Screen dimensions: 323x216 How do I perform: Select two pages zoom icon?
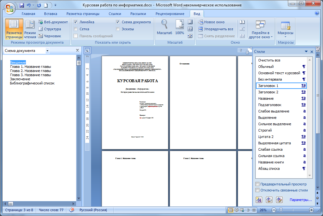click(x=190, y=29)
